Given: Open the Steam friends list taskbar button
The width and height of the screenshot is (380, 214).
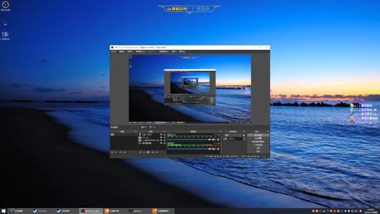Looking at the screenshot, I should tap(66, 211).
